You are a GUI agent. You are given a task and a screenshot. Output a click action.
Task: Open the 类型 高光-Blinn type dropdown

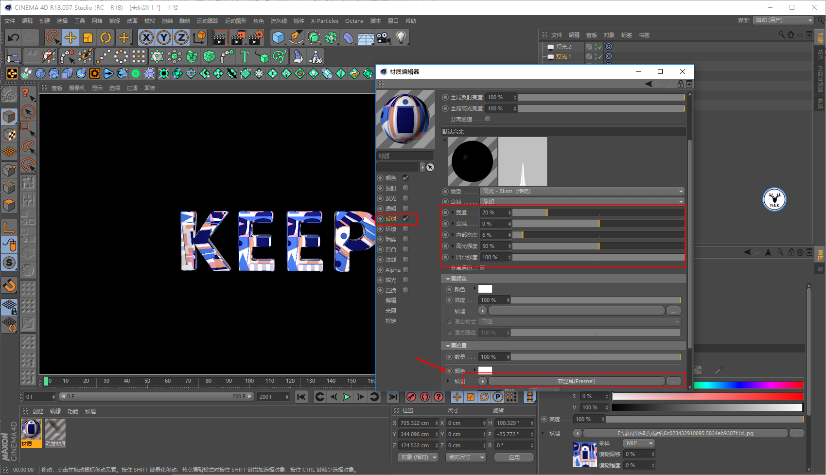click(582, 192)
